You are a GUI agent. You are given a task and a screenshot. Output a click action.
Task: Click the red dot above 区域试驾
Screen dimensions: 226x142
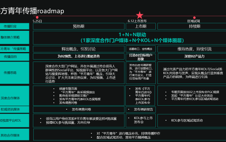click(194, 18)
